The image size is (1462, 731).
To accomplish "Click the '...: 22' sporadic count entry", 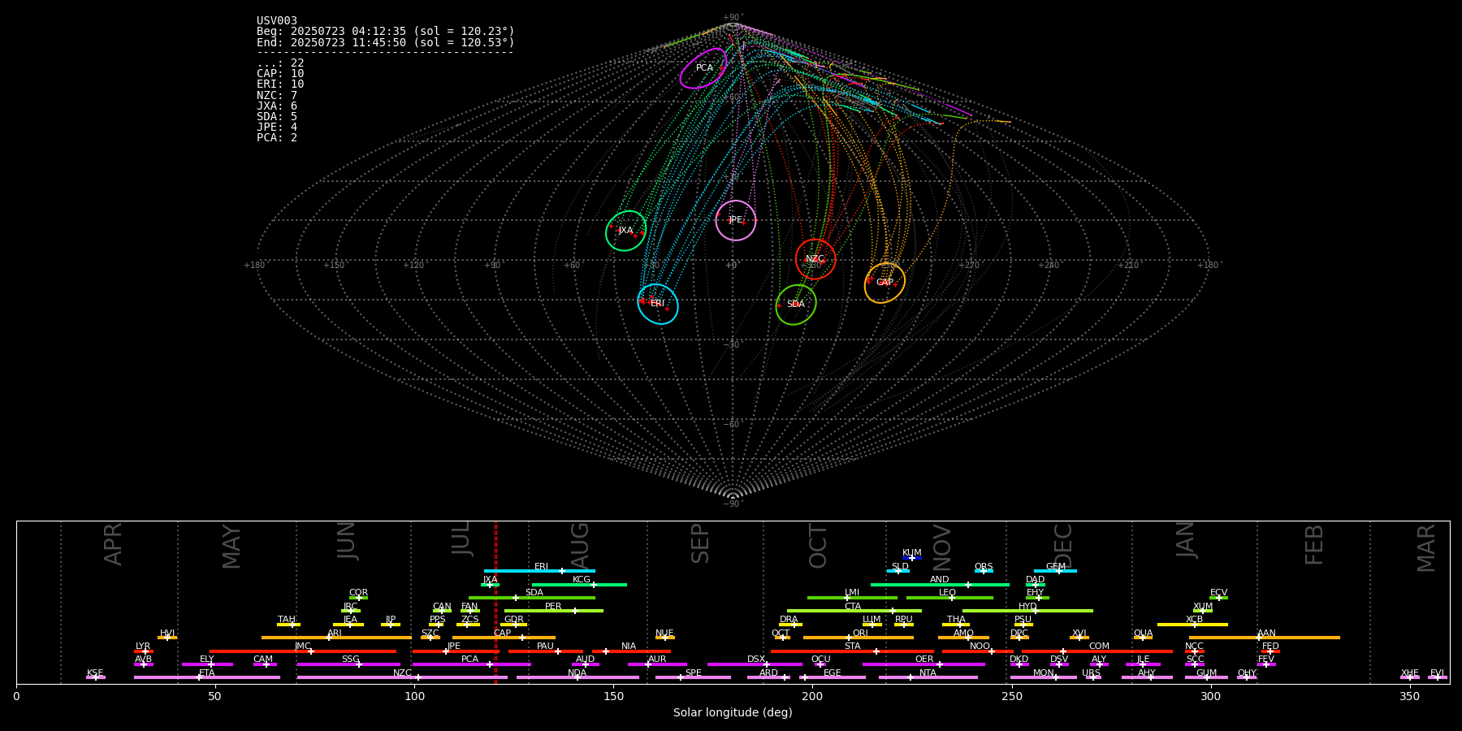I will point(280,63).
